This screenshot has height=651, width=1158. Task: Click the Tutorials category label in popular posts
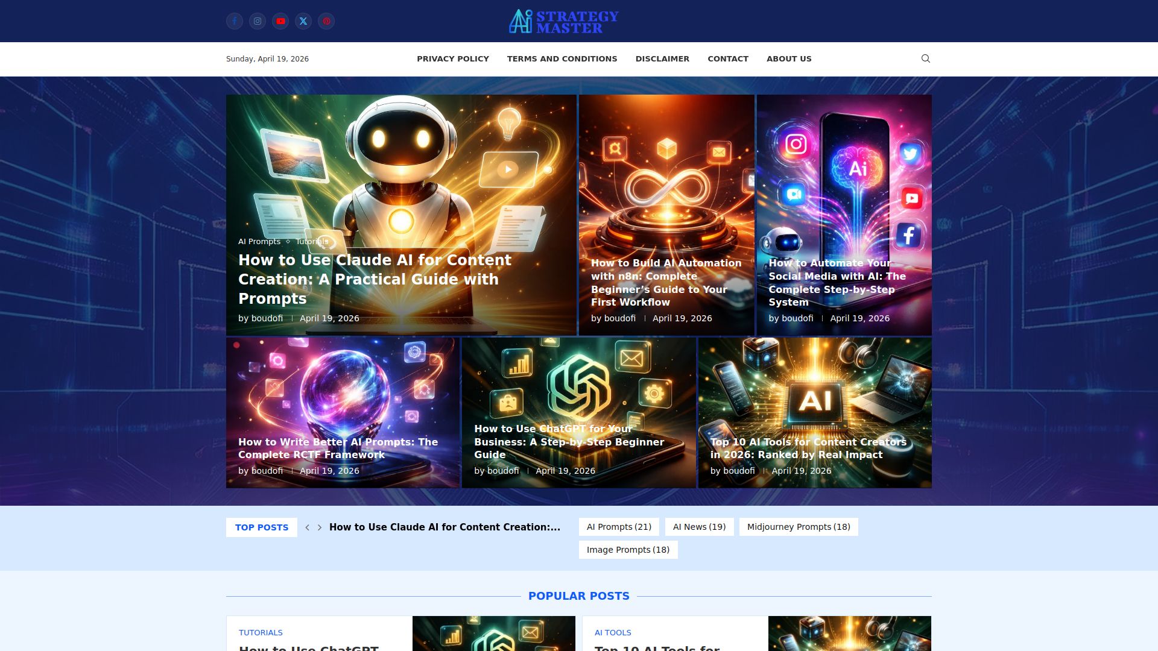(x=261, y=632)
